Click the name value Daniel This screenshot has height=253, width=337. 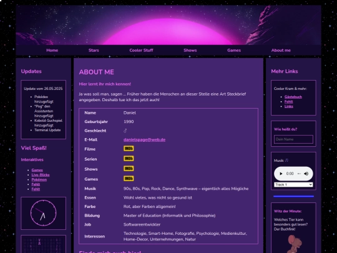tap(130, 112)
